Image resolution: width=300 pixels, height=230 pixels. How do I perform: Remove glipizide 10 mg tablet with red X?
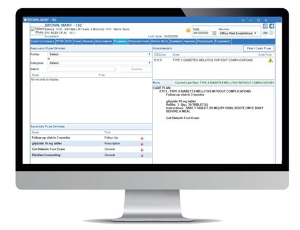tap(142, 144)
